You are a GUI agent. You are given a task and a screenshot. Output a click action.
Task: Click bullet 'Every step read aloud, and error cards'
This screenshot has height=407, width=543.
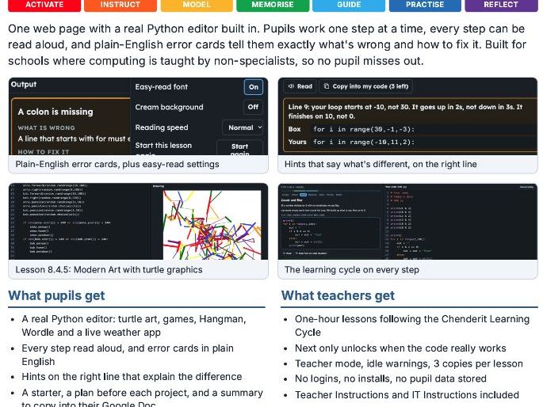(128, 355)
